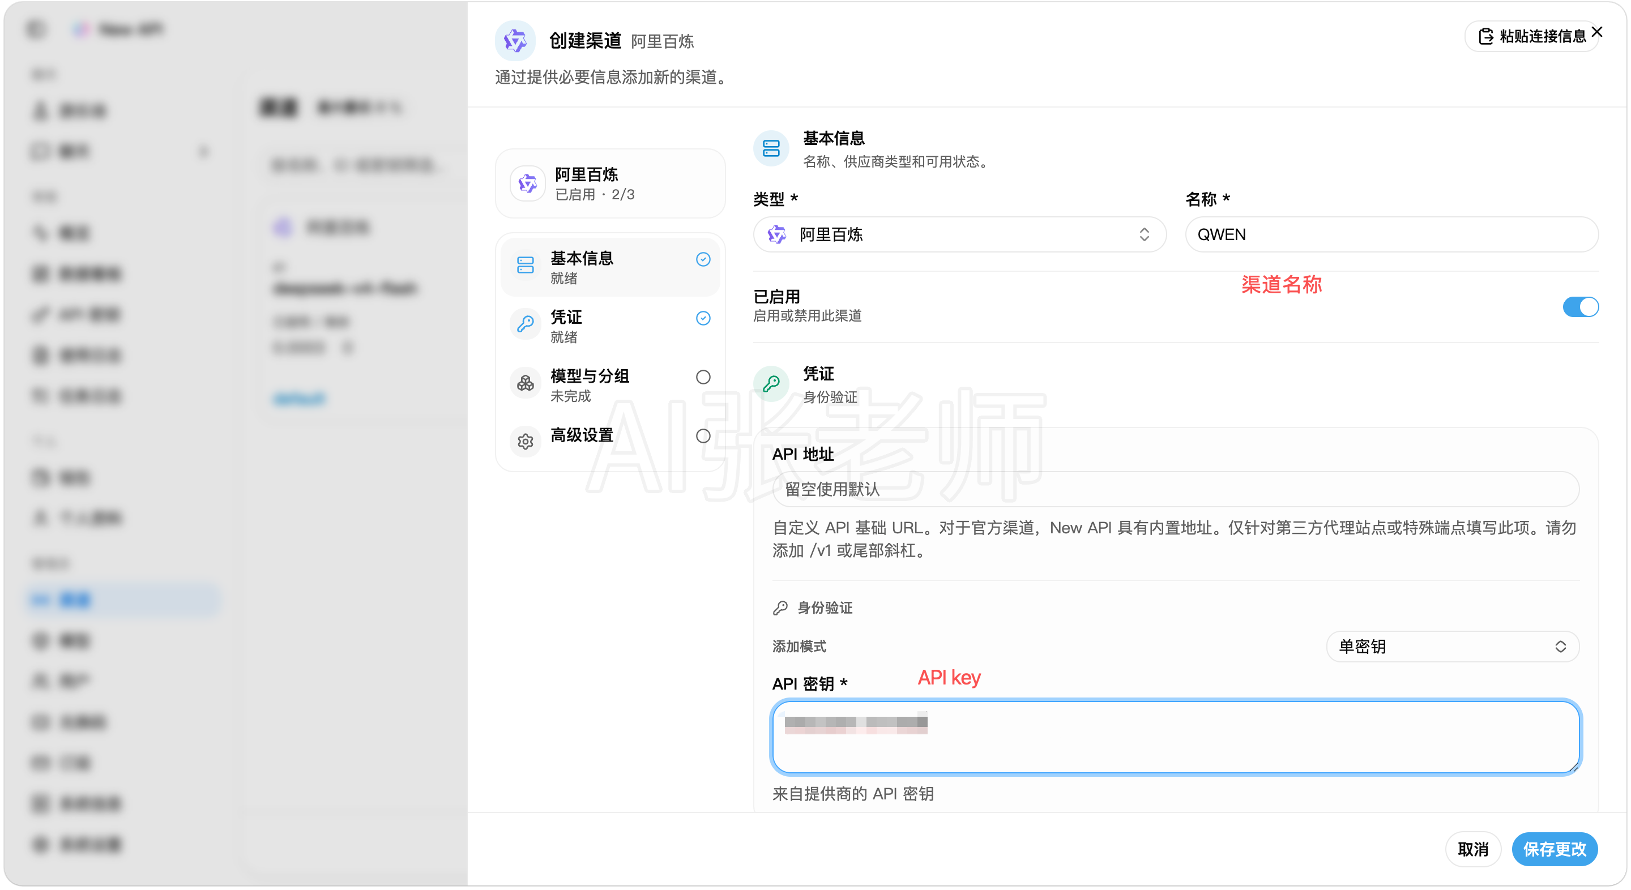Open the 添加模式 单密钥 dropdown
The image size is (1631, 890).
pos(1453,647)
